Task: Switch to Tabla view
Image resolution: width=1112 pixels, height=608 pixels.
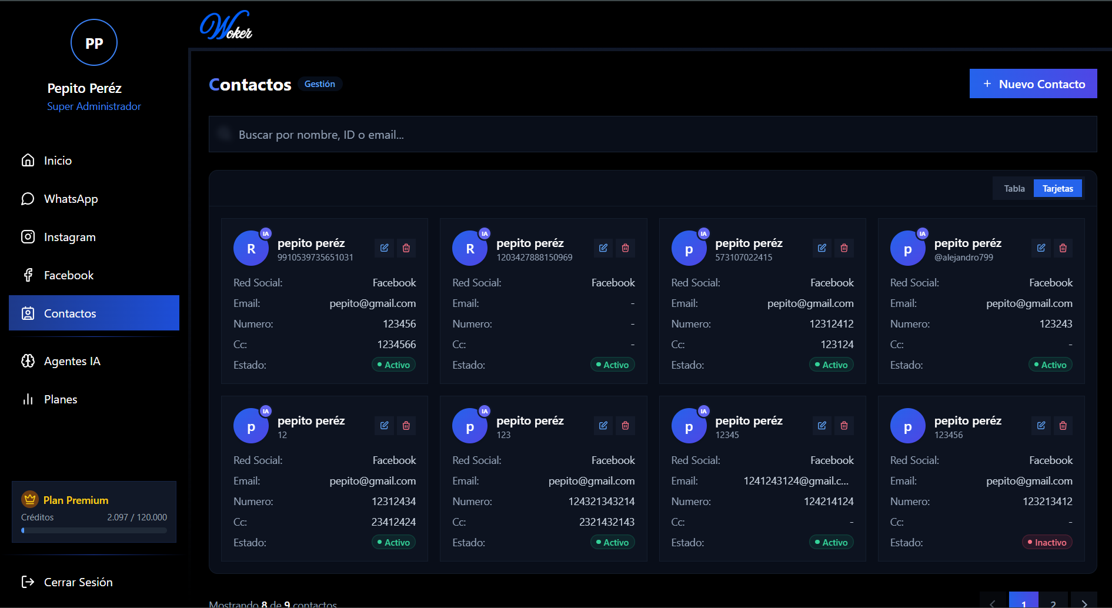Action: [x=1014, y=189]
